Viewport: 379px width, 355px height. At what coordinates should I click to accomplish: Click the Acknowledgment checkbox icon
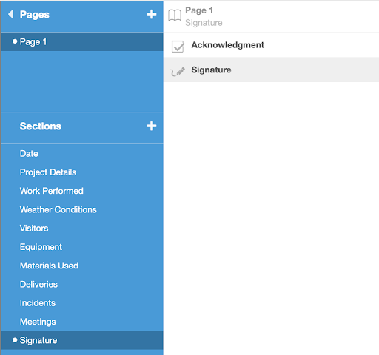pos(178,47)
